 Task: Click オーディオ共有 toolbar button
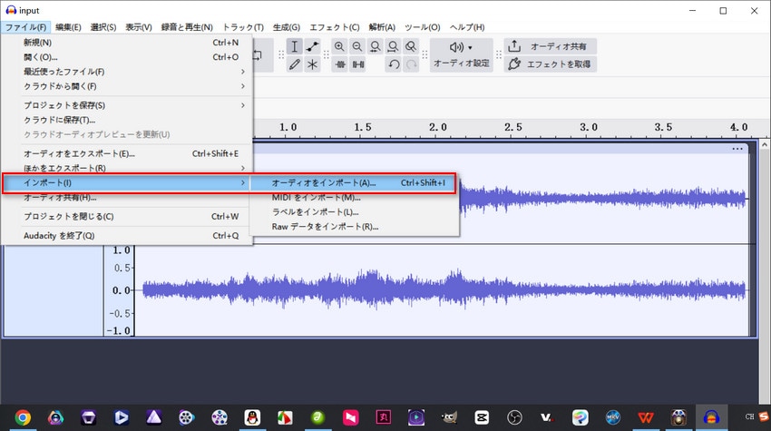pyautogui.click(x=551, y=46)
